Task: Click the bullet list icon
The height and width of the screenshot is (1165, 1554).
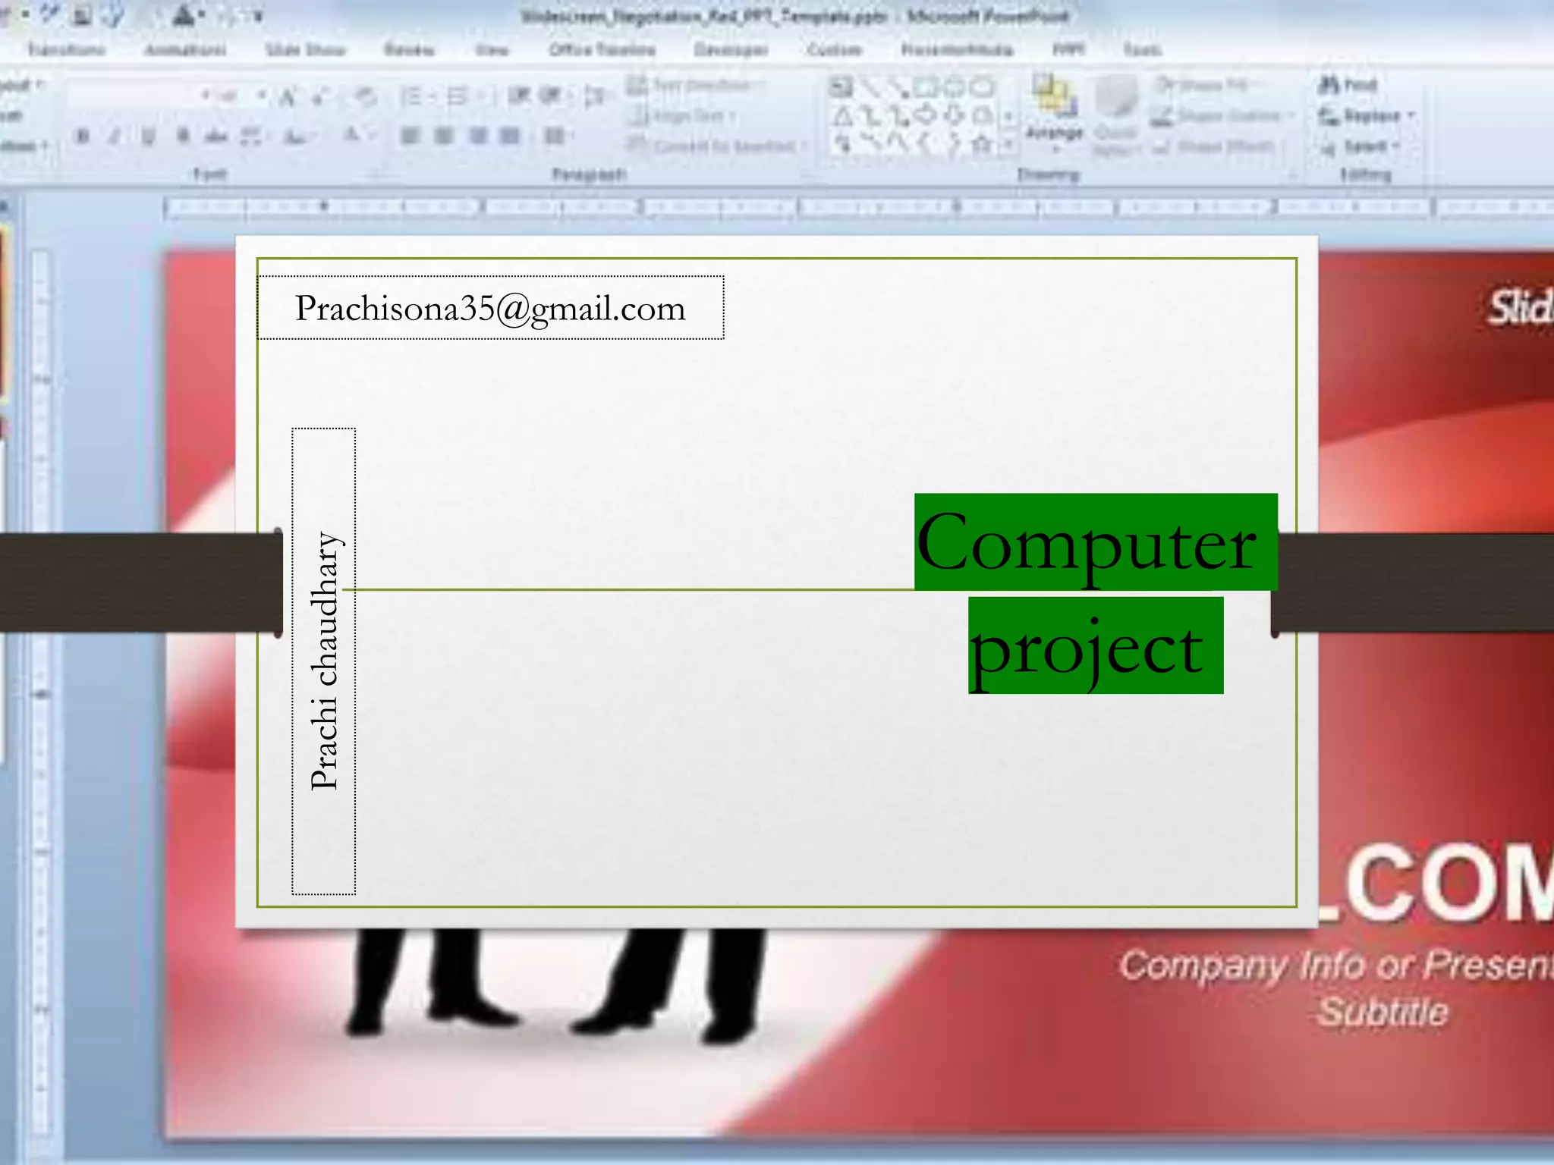Action: pos(411,96)
